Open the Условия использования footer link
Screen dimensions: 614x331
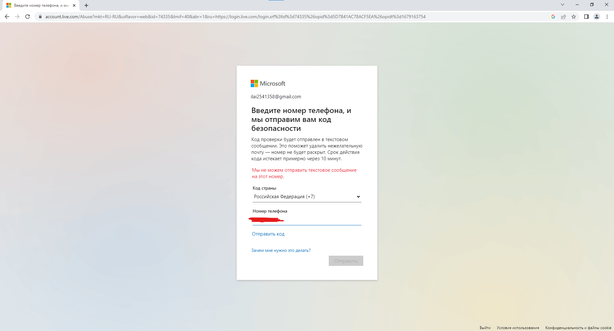(518, 328)
